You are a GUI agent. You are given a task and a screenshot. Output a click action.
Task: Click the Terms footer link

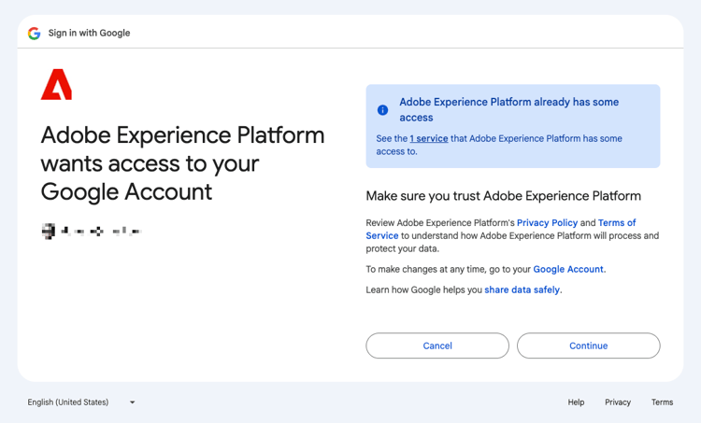click(x=662, y=402)
